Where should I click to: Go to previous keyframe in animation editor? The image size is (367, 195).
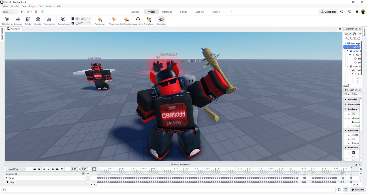click(x=39, y=169)
